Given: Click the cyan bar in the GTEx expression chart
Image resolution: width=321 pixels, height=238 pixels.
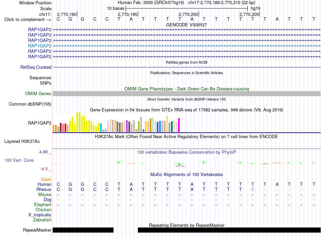Looking at the screenshot, I should [101, 127].
